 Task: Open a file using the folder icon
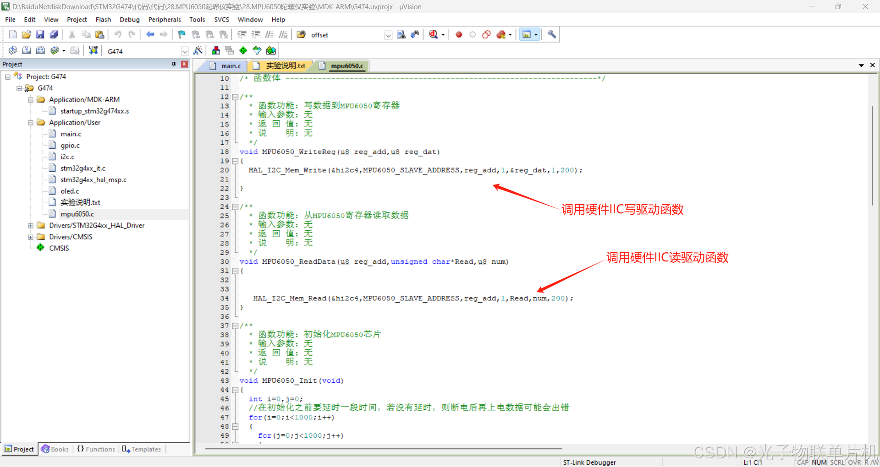coord(27,34)
